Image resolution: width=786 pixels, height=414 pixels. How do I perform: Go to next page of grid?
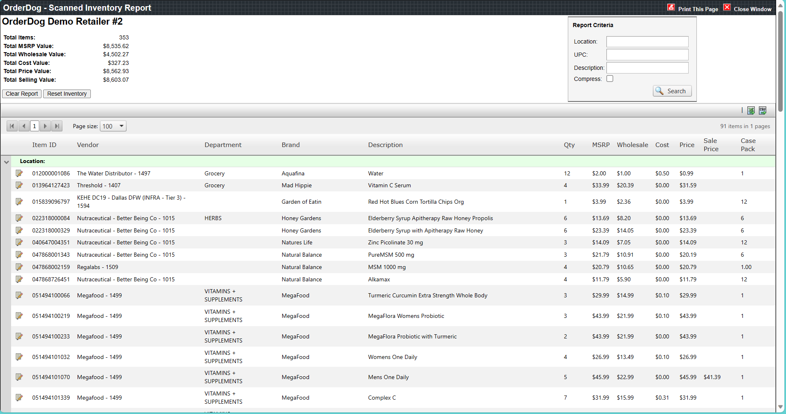[45, 126]
